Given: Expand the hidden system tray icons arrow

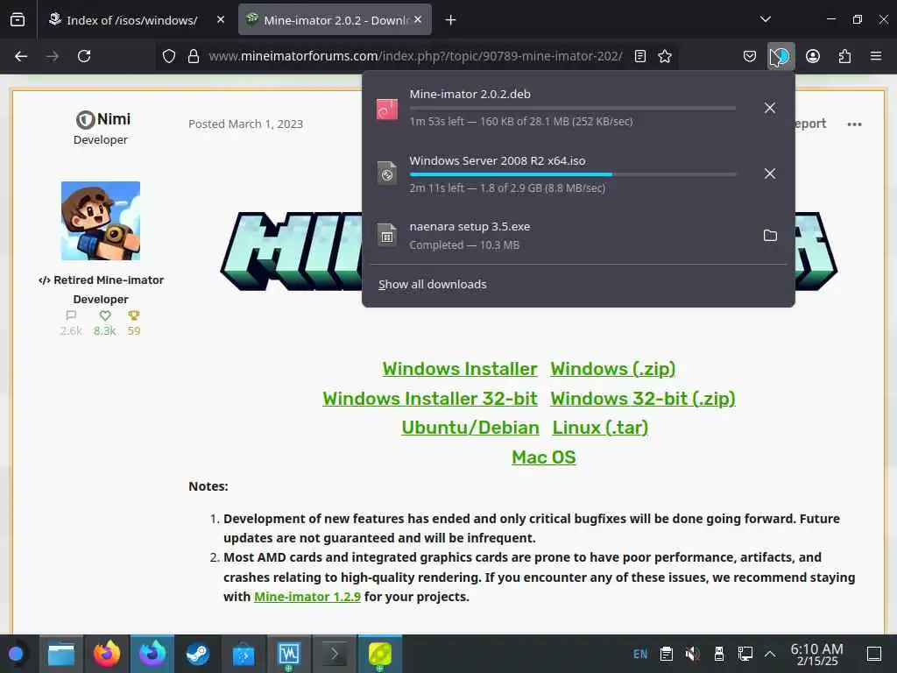Looking at the screenshot, I should coord(770,654).
